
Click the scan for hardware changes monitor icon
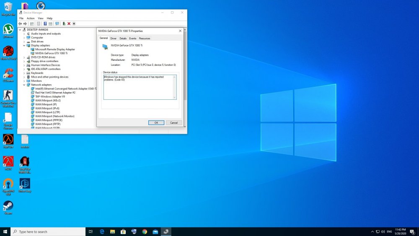click(x=57, y=24)
